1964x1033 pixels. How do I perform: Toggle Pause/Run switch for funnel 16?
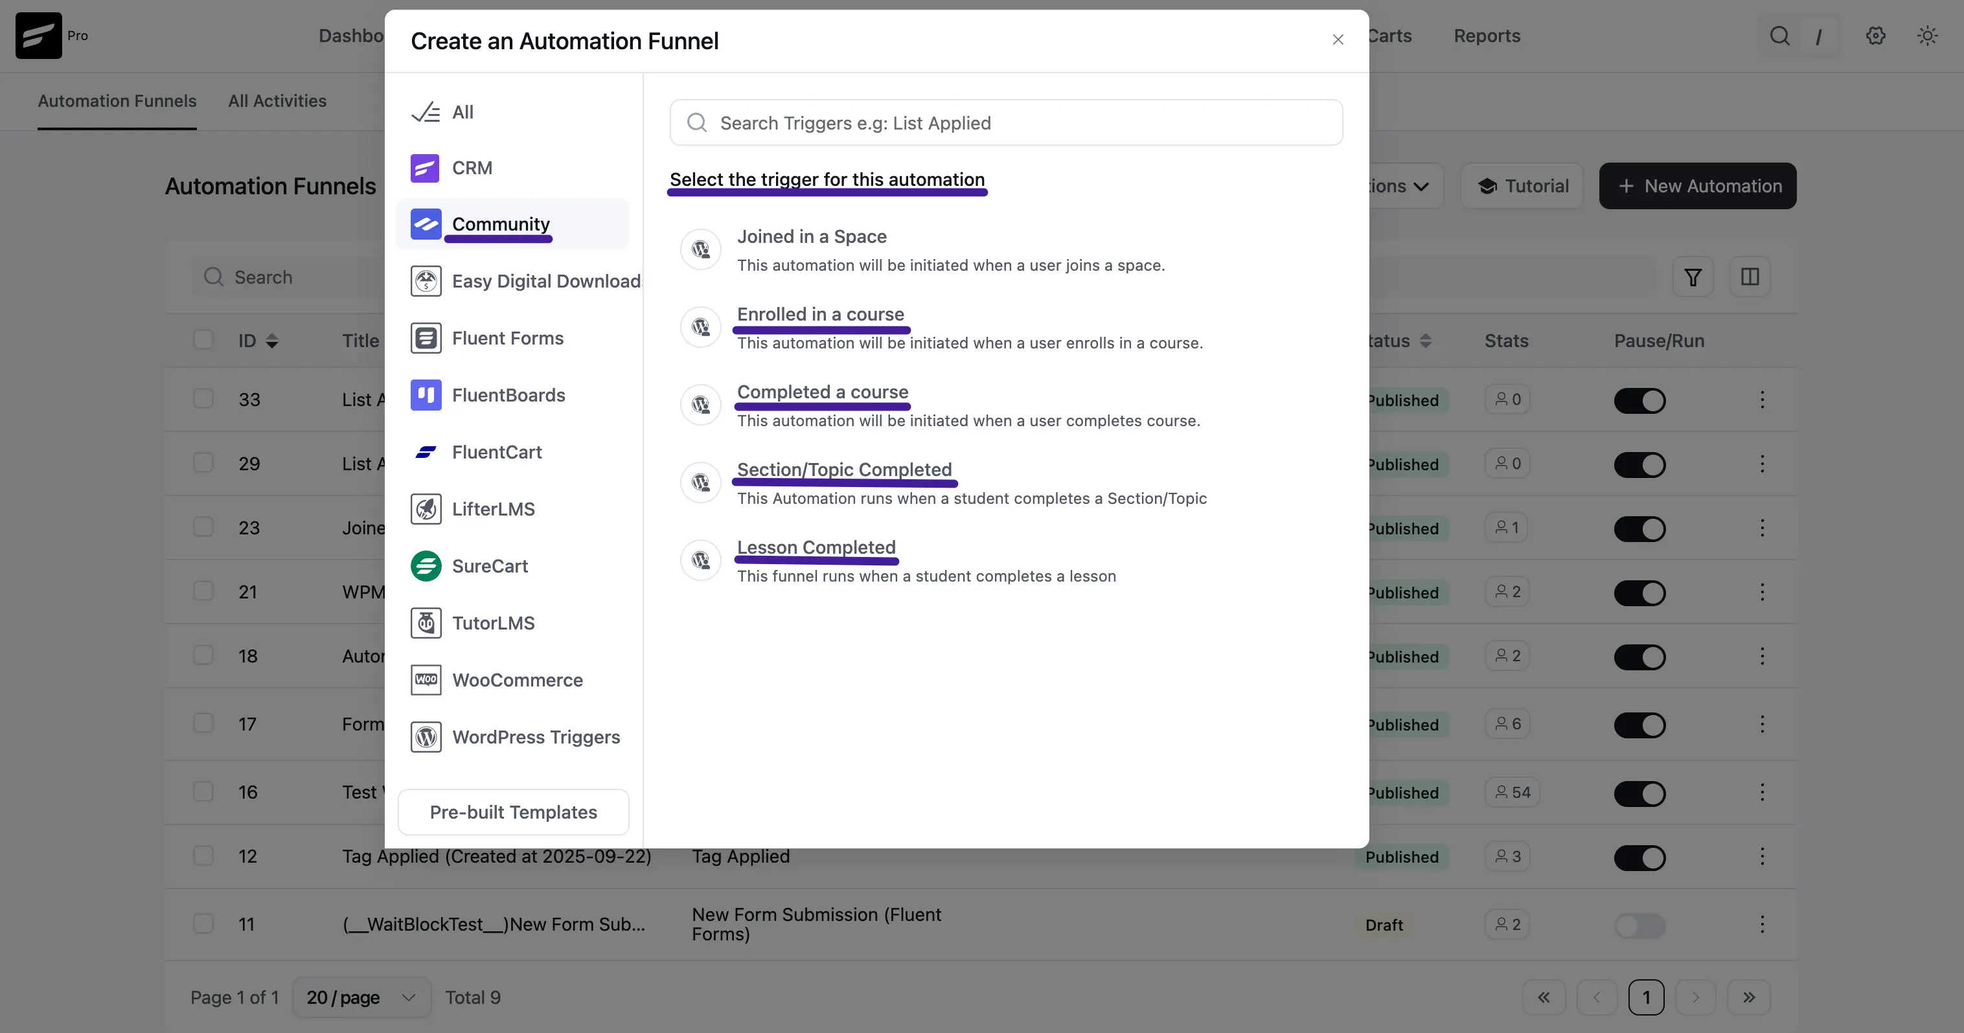[x=1639, y=793]
